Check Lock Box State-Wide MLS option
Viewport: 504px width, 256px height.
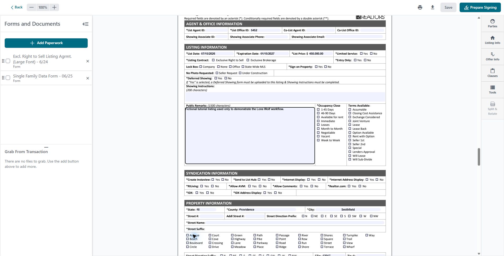click(243, 67)
